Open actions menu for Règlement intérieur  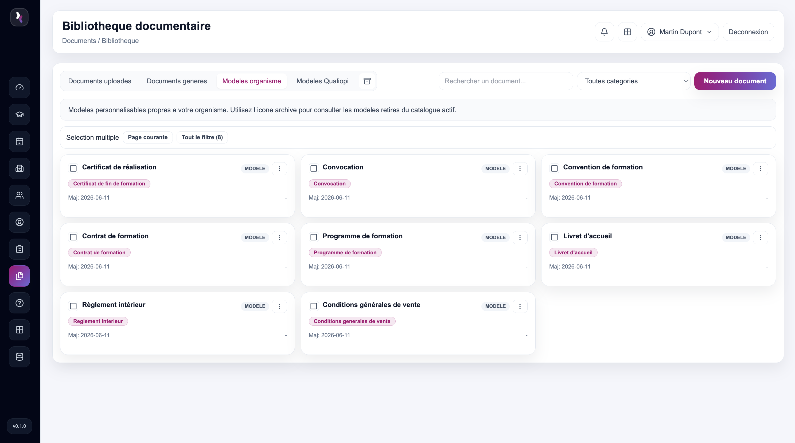coord(279,306)
